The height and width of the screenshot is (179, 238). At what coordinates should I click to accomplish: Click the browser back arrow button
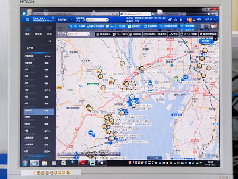coord(24,13)
